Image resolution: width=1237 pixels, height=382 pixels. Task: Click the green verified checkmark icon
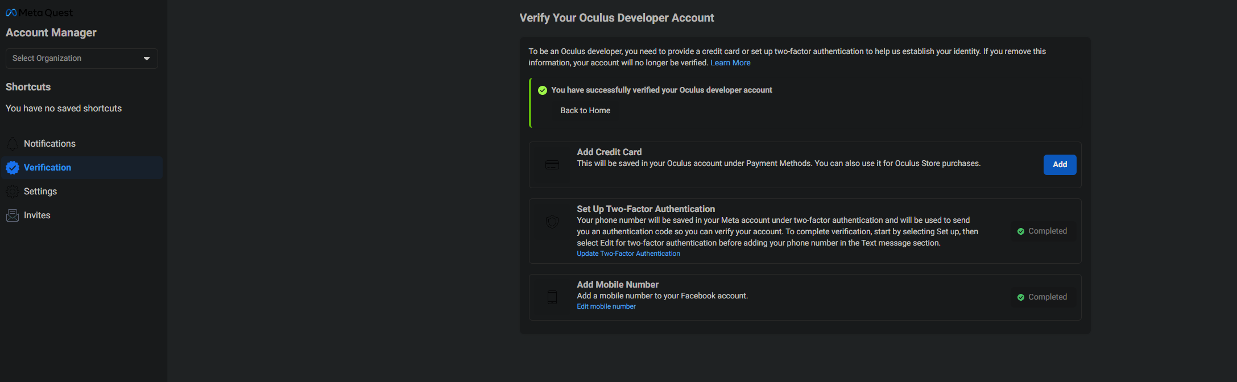[543, 90]
